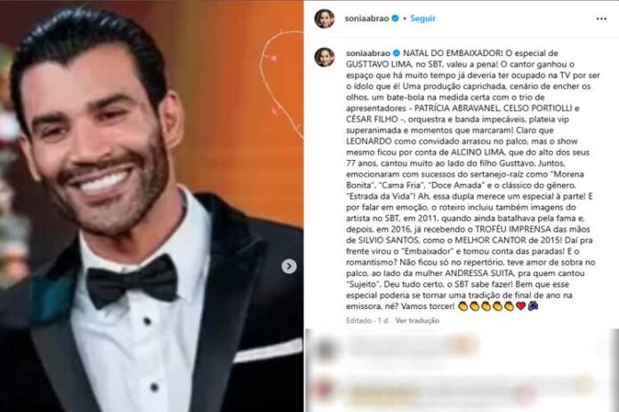The image size is (619, 412).
Task: Click the last emoji after the heart
Action: pyautogui.click(x=533, y=305)
